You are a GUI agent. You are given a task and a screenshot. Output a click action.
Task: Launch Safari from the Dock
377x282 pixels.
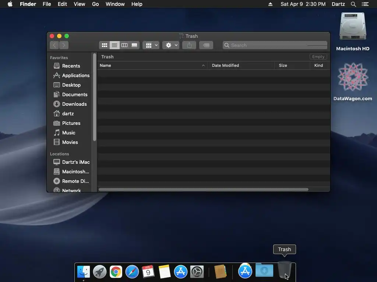tap(132, 272)
